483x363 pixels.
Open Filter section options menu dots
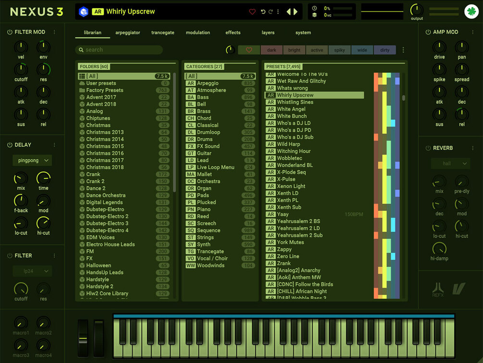point(54,256)
